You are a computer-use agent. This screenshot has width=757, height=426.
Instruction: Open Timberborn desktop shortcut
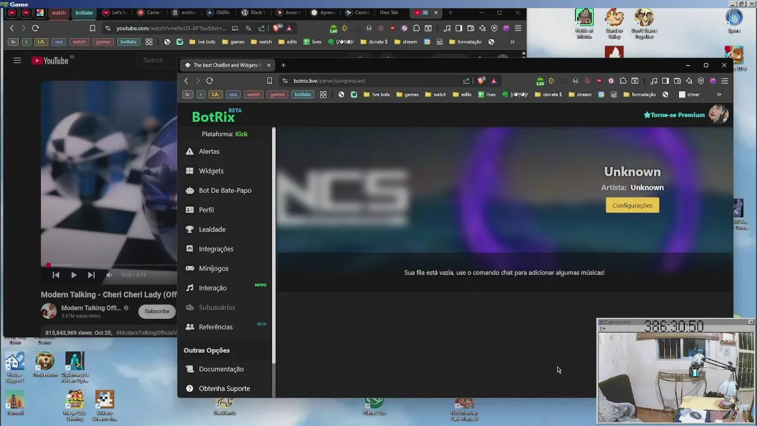45,364
